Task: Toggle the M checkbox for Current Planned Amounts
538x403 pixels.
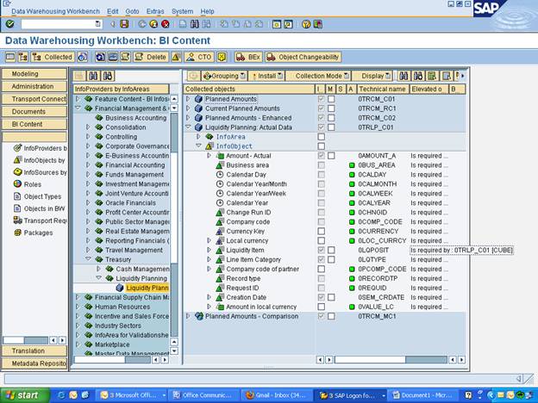Action: 331,108
